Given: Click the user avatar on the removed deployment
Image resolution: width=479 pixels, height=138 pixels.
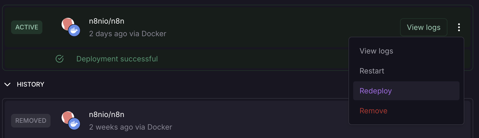Looking at the screenshot, I should [x=67, y=116].
